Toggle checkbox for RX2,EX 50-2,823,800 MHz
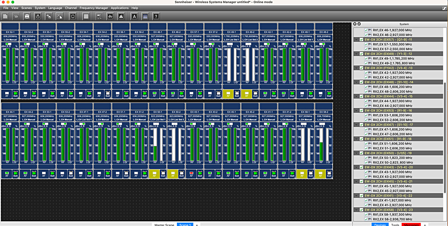 click(366, 162)
